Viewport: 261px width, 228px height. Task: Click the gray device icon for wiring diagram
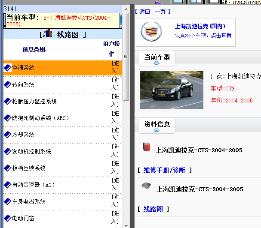point(146,186)
